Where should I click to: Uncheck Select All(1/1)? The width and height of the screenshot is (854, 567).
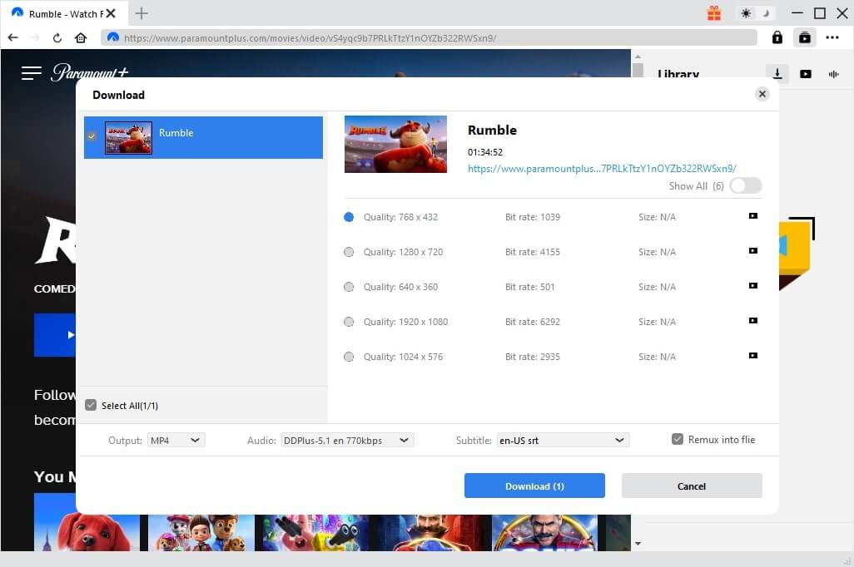point(91,405)
